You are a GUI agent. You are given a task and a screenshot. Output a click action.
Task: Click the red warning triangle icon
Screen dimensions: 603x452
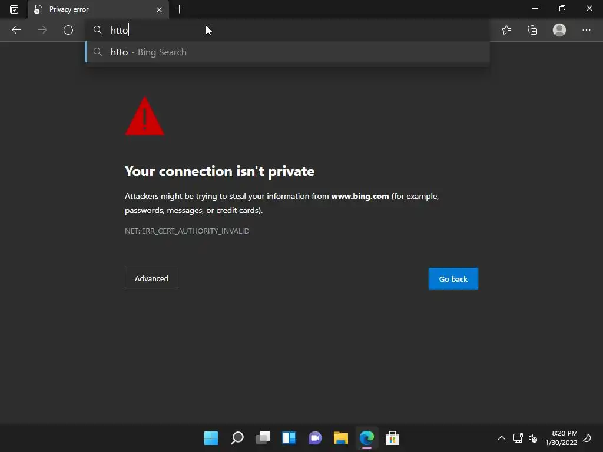pyautogui.click(x=145, y=116)
